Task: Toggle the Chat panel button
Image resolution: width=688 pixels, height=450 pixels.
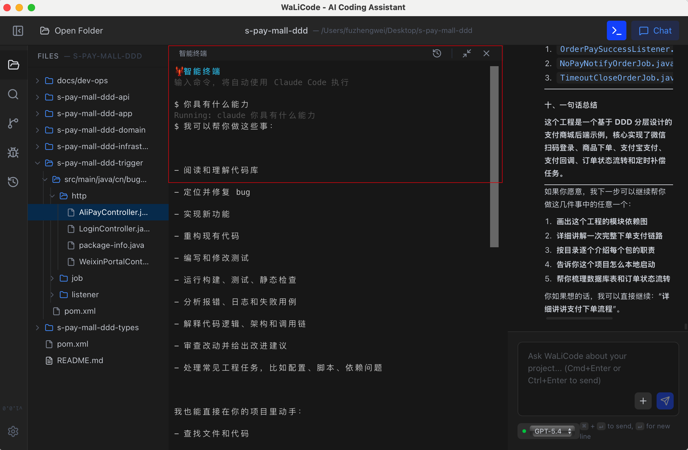Action: (x=655, y=31)
